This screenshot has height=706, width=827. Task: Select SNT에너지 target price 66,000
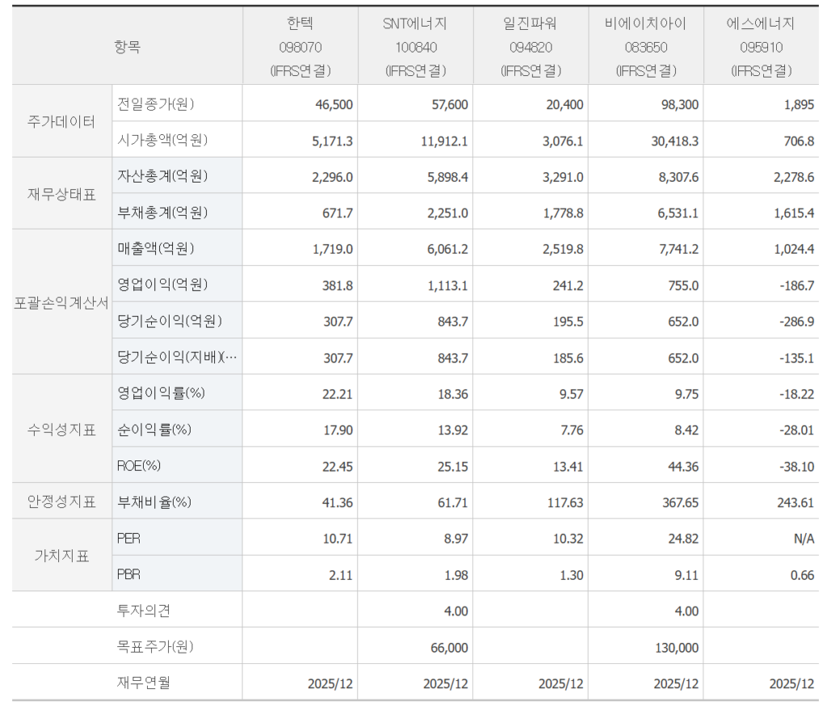pos(449,647)
